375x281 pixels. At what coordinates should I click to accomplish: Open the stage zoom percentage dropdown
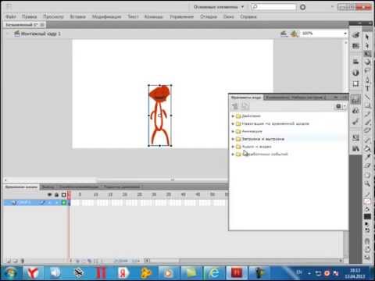coord(345,34)
